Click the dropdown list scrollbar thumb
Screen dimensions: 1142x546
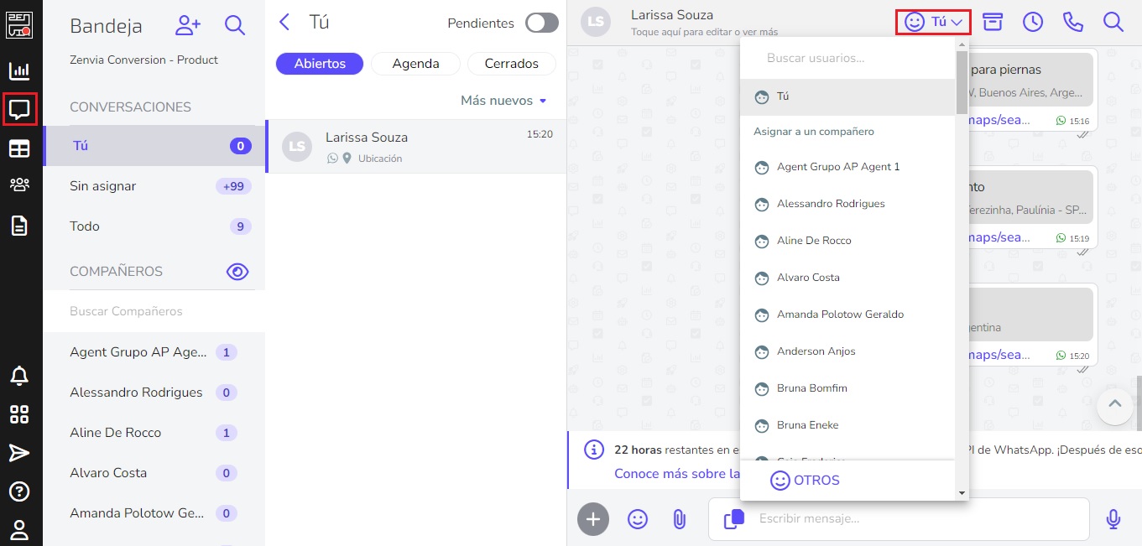[962, 82]
